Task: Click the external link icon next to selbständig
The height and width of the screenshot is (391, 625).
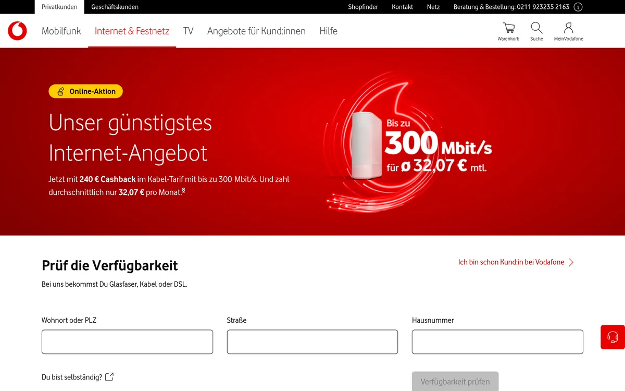Action: pyautogui.click(x=109, y=377)
